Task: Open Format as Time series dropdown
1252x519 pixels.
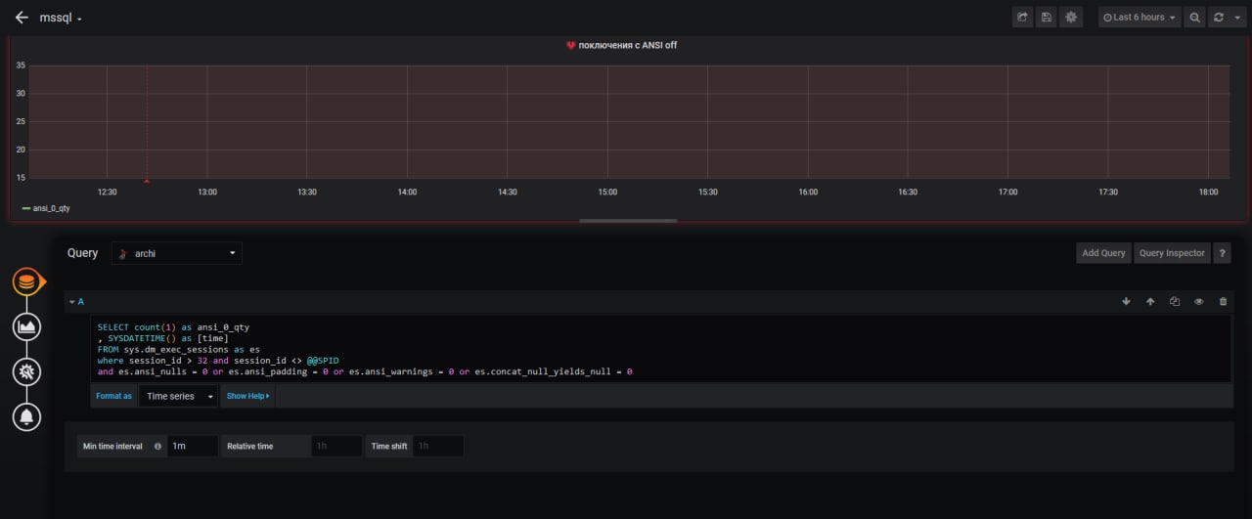Action: [x=179, y=396]
